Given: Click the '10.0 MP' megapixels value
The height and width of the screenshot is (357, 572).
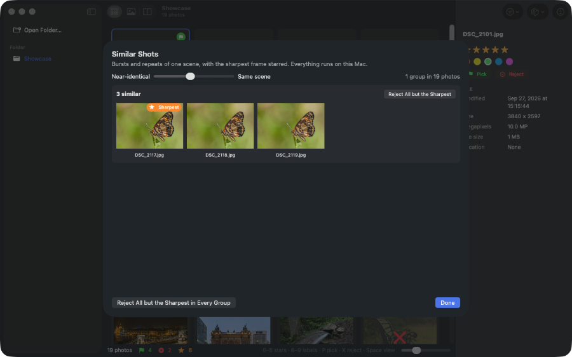Looking at the screenshot, I should click(517, 126).
